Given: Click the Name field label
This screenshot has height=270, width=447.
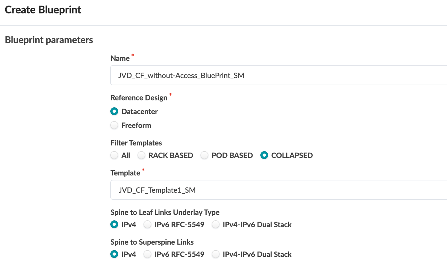Looking at the screenshot, I should 120,58.
